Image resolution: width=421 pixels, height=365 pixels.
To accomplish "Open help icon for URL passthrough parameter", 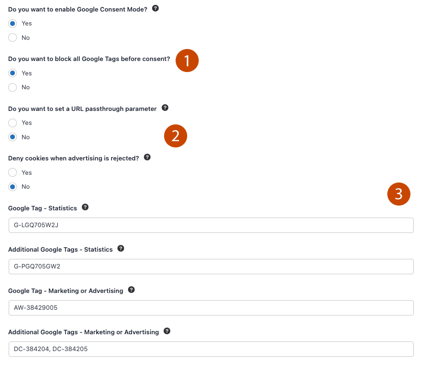I will tap(165, 108).
